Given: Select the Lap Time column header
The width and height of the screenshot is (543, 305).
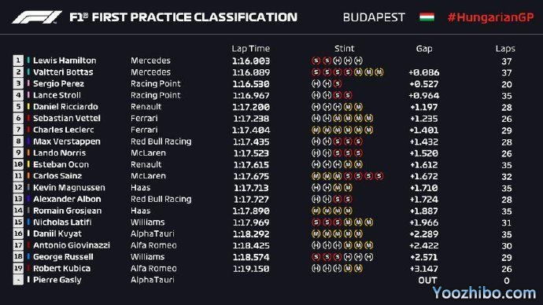Looking at the screenshot, I should (251, 49).
